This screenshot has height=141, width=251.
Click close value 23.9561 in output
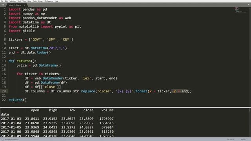click(x=86, y=132)
